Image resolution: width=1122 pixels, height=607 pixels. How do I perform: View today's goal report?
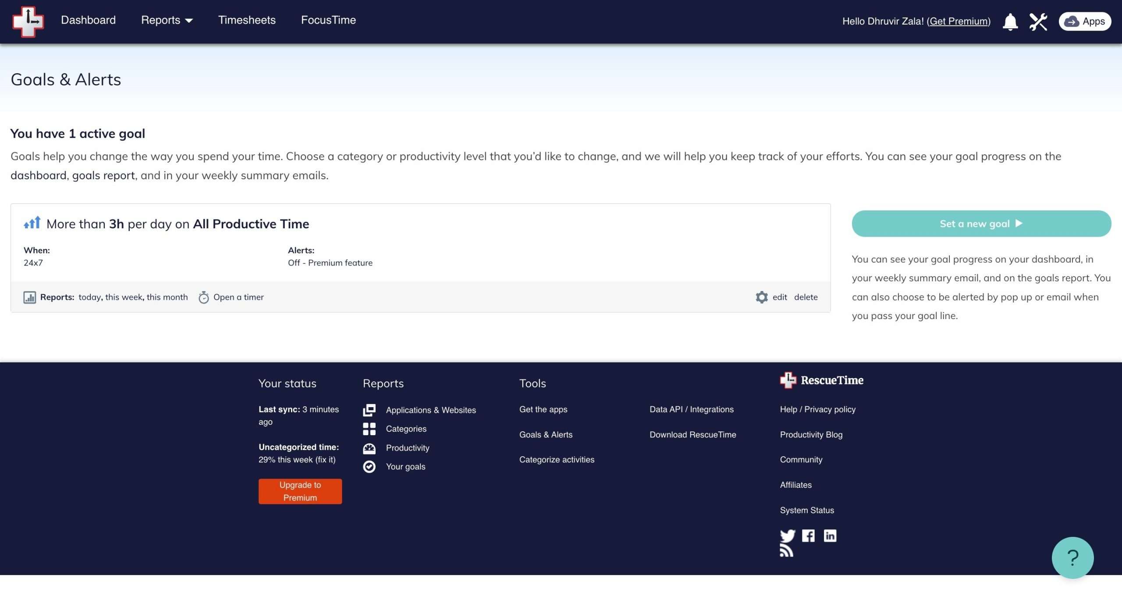[x=90, y=297]
